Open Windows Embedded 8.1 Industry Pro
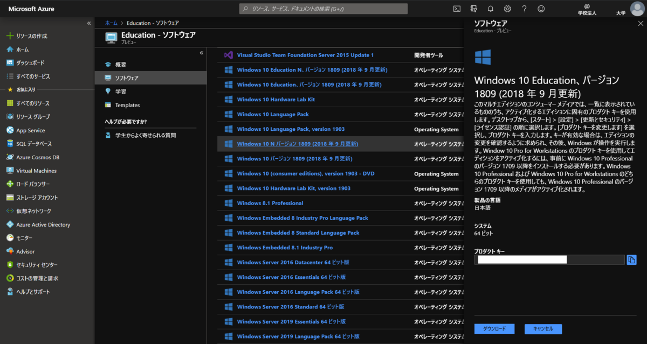The width and height of the screenshot is (647, 344). [285, 248]
